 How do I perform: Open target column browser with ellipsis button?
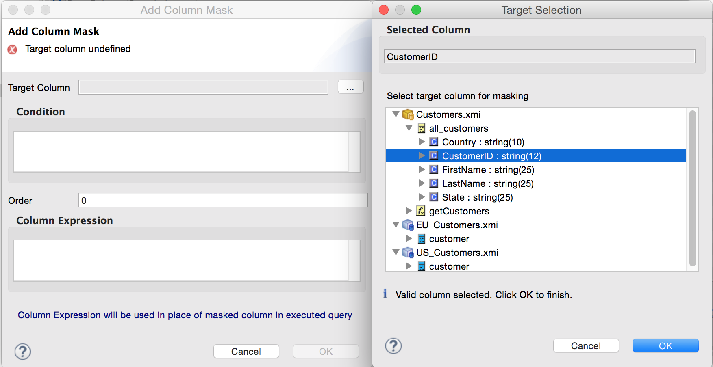pyautogui.click(x=350, y=87)
